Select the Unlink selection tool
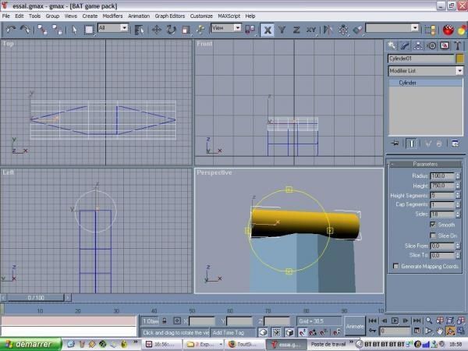 point(57,30)
